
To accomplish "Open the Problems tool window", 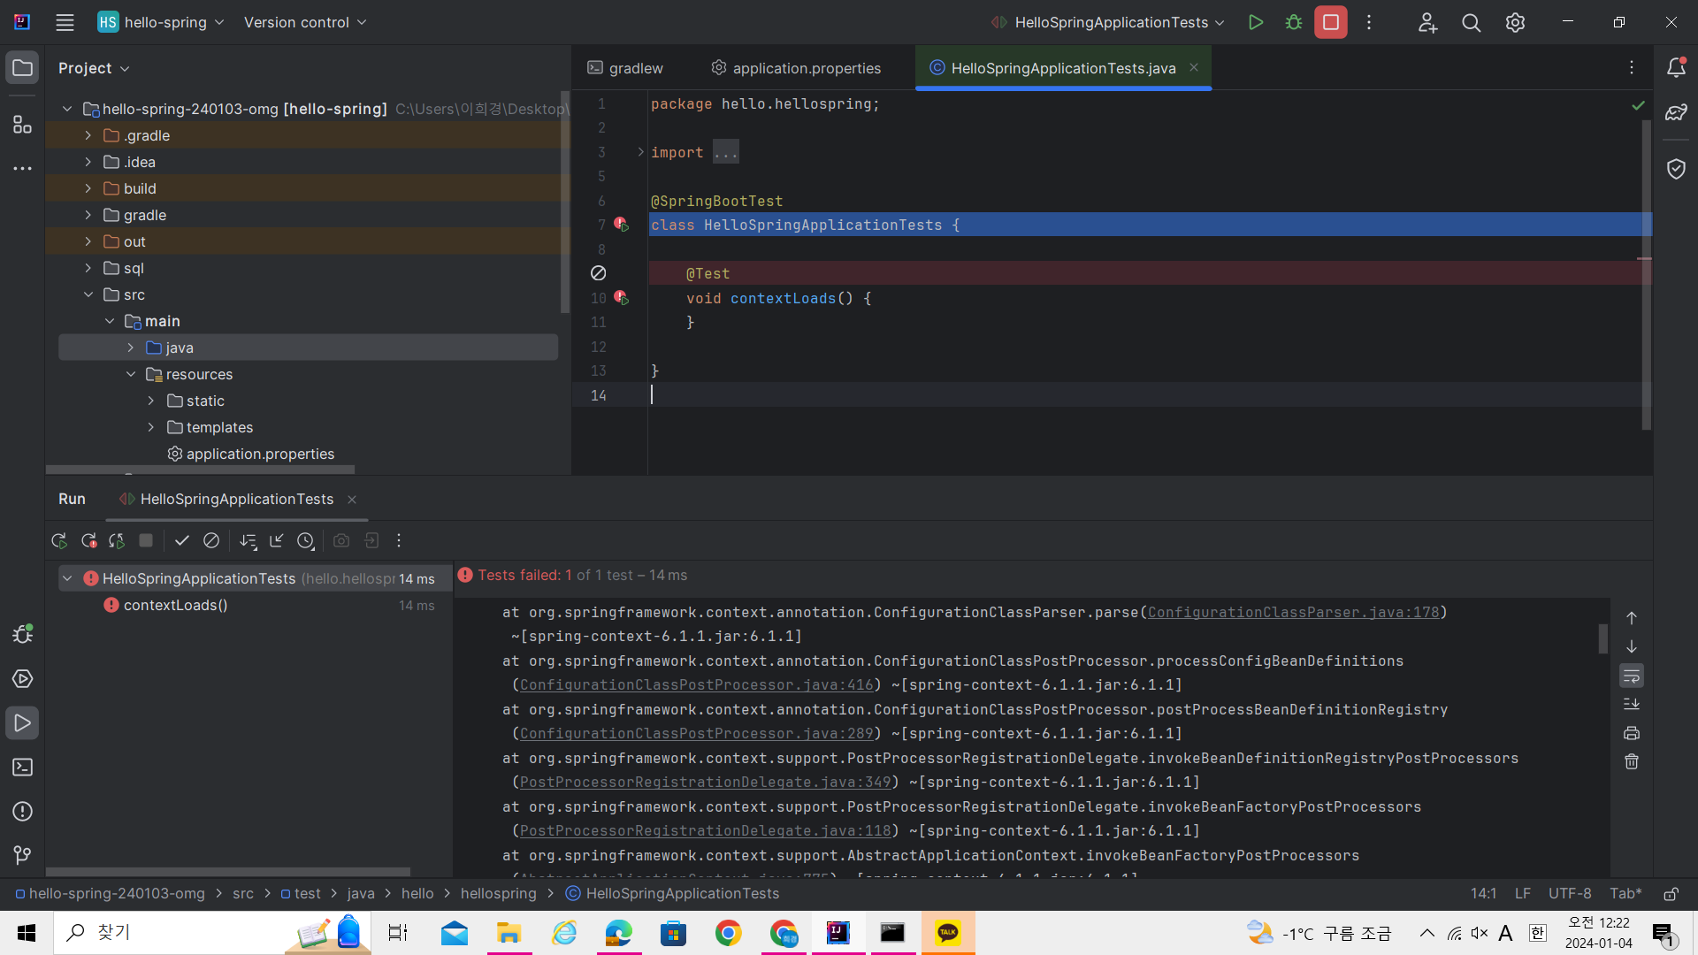I will 23,811.
